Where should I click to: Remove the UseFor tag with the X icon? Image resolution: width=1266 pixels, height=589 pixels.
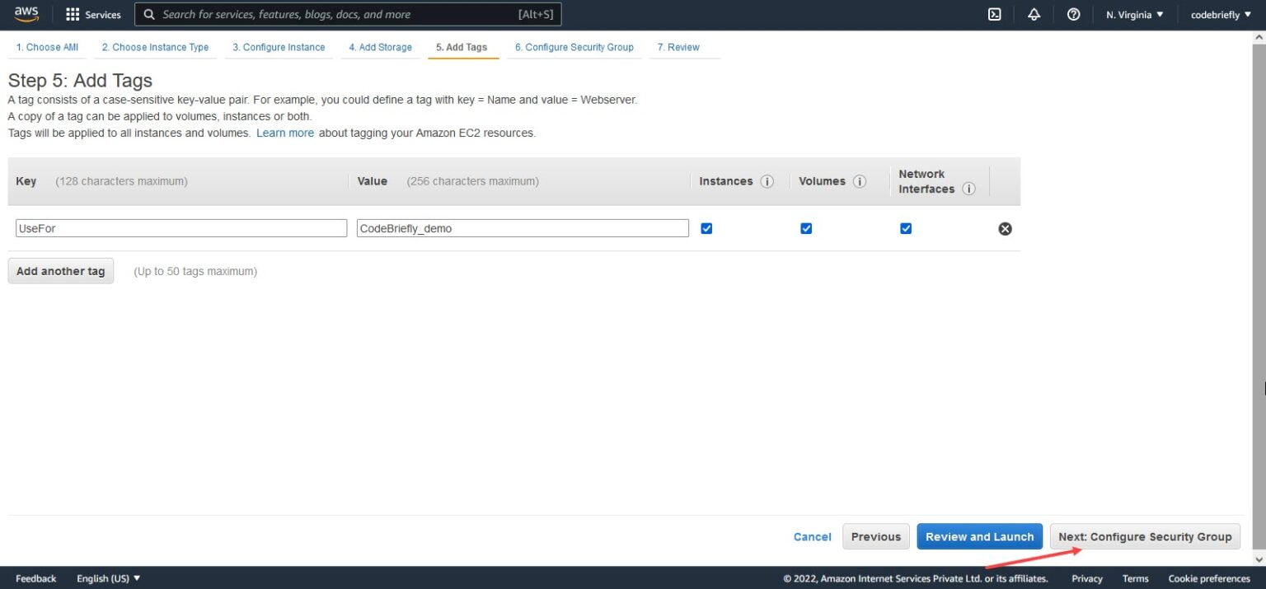(1005, 228)
